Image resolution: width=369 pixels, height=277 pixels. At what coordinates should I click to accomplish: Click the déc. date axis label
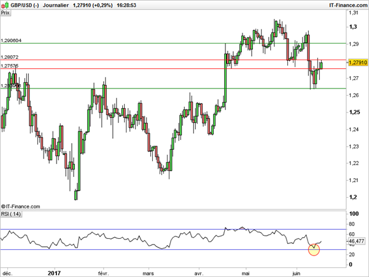[x=7, y=273]
